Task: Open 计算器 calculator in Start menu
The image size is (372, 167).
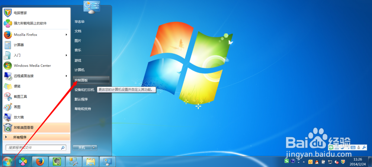Action: pyautogui.click(x=36, y=45)
